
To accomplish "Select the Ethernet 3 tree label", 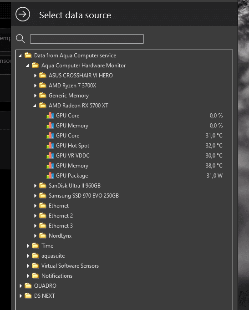I will pyautogui.click(x=61, y=226).
